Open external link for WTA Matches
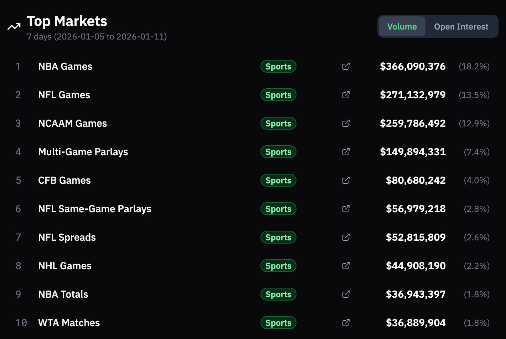 (346, 323)
